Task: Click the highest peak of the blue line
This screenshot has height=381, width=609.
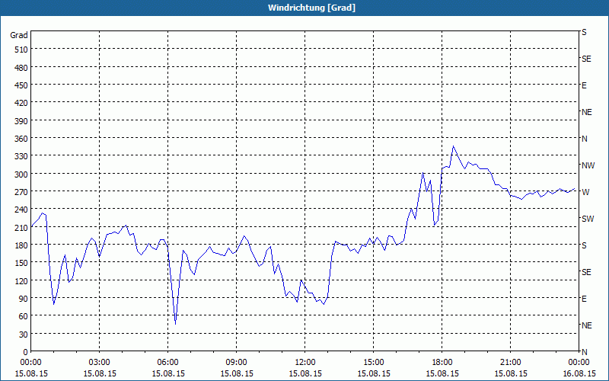Action: click(454, 146)
